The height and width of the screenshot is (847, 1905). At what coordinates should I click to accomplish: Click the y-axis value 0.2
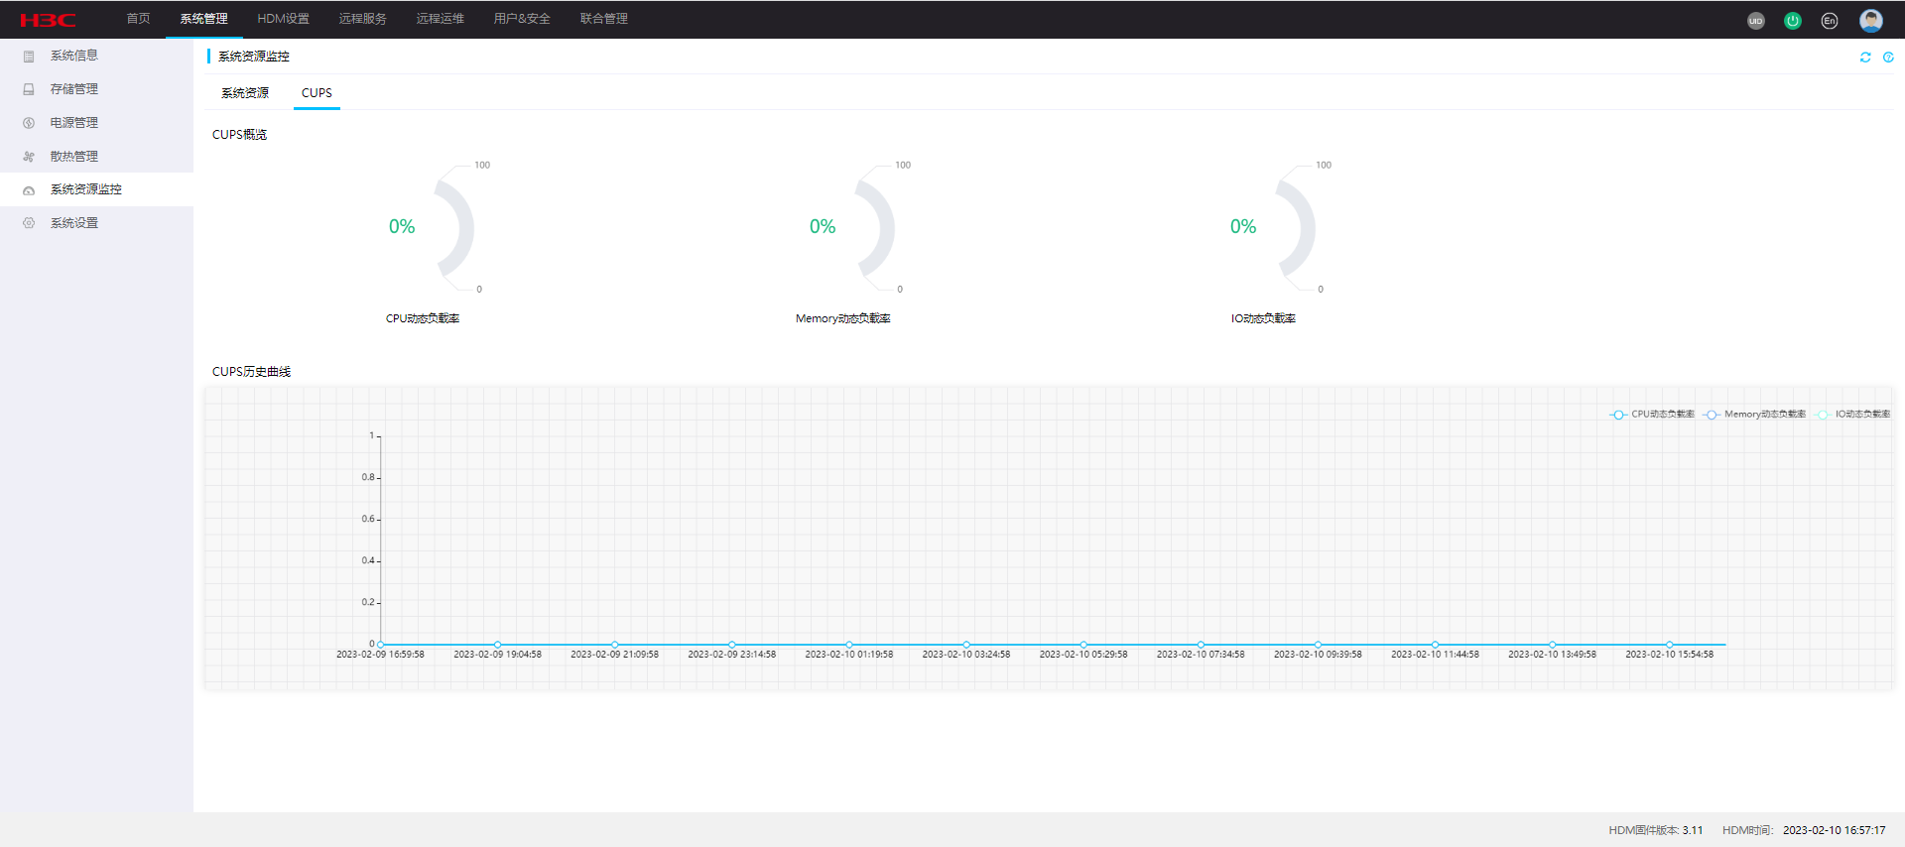(368, 602)
